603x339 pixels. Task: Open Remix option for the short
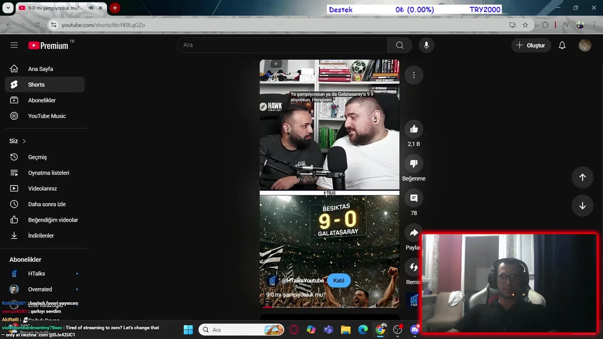click(x=414, y=267)
